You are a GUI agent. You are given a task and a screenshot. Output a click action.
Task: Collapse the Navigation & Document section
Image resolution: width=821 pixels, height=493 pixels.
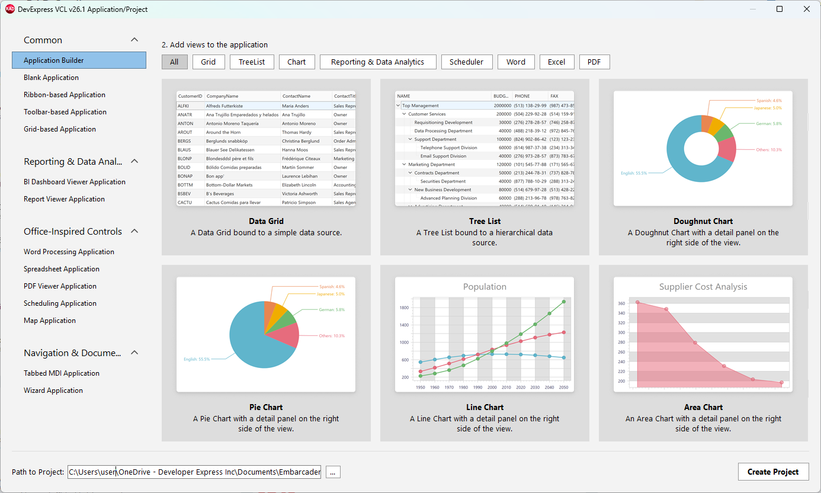pyautogui.click(x=134, y=353)
